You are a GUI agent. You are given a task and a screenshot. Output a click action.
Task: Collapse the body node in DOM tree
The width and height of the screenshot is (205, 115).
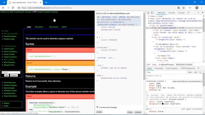pyautogui.click(x=149, y=19)
